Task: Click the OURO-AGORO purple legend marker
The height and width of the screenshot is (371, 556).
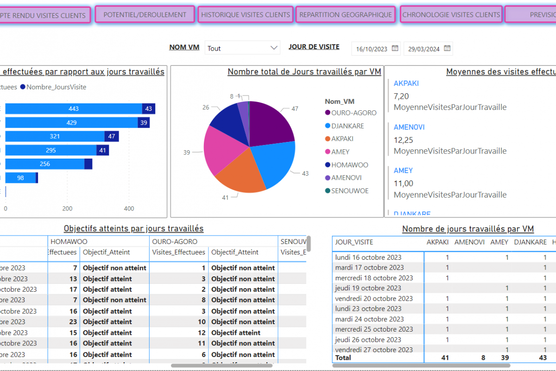Action: [x=328, y=113]
